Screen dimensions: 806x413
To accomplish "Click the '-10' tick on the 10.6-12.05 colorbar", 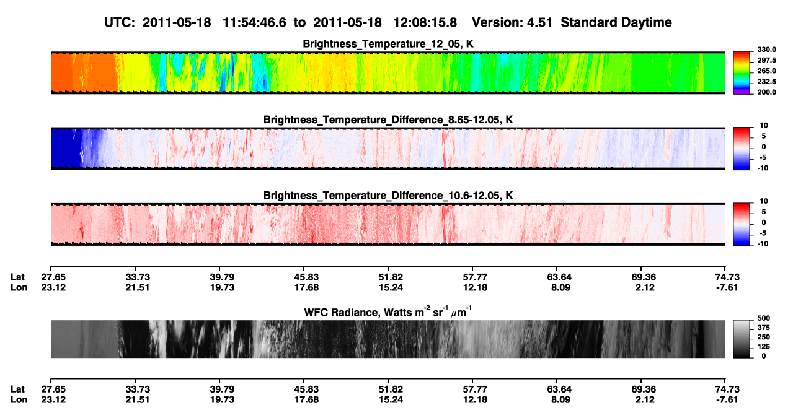I will click(x=764, y=243).
